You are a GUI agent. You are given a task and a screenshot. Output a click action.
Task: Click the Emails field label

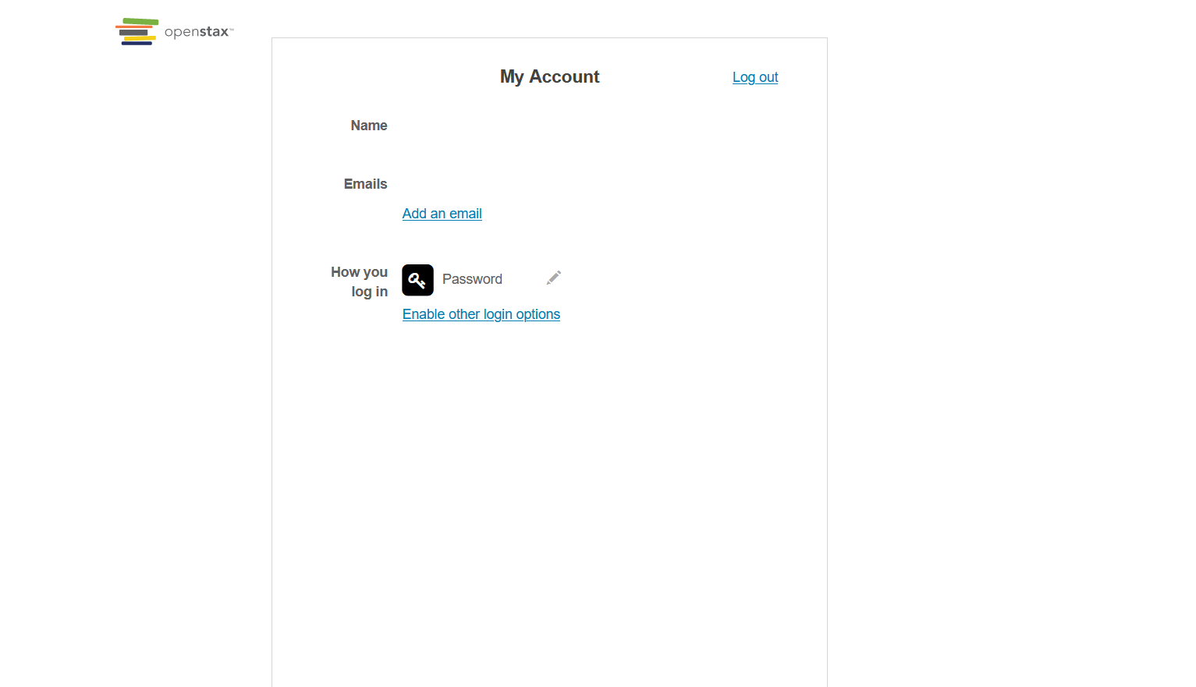(365, 184)
